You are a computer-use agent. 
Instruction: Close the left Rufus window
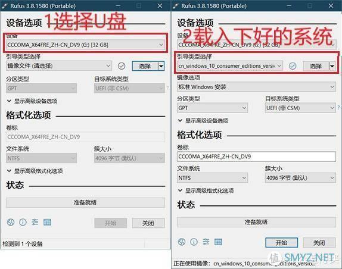coord(160,6)
